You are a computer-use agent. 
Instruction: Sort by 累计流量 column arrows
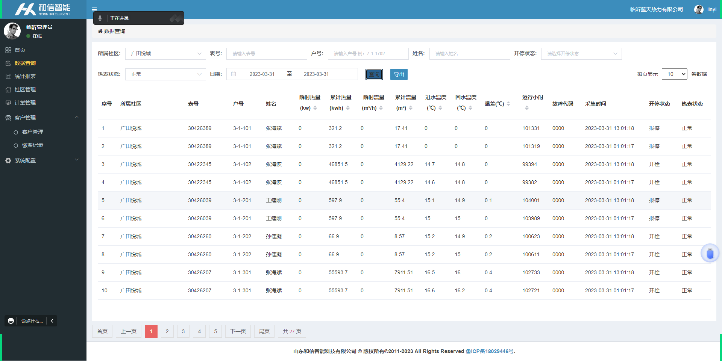tap(411, 108)
